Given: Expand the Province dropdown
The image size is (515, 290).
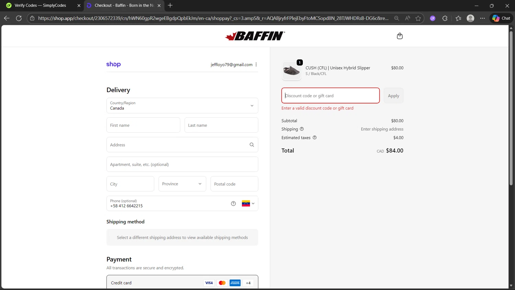Looking at the screenshot, I should pos(182,184).
